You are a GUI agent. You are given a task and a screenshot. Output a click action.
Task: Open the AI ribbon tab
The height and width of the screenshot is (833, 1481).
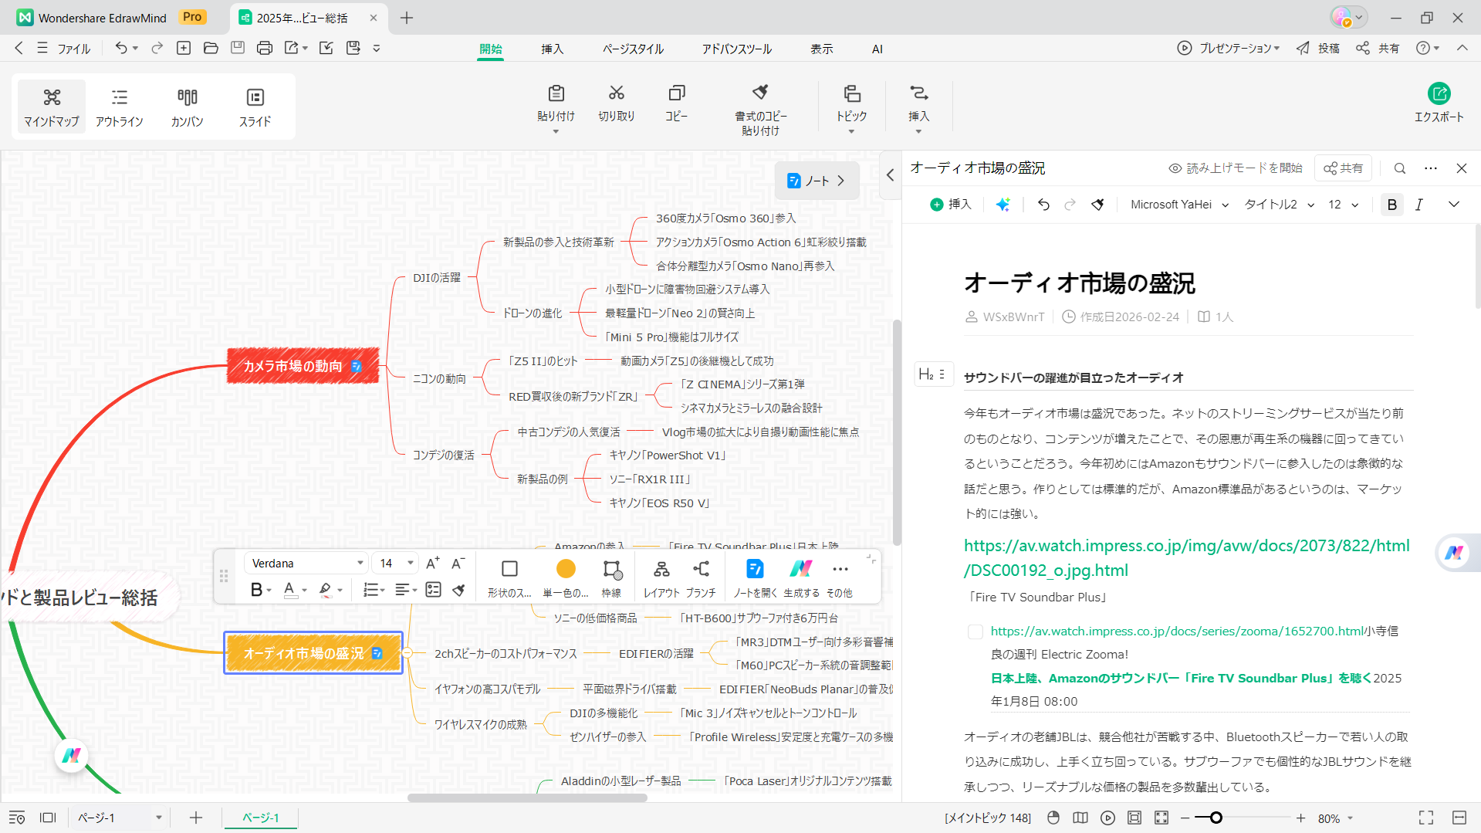click(x=877, y=48)
